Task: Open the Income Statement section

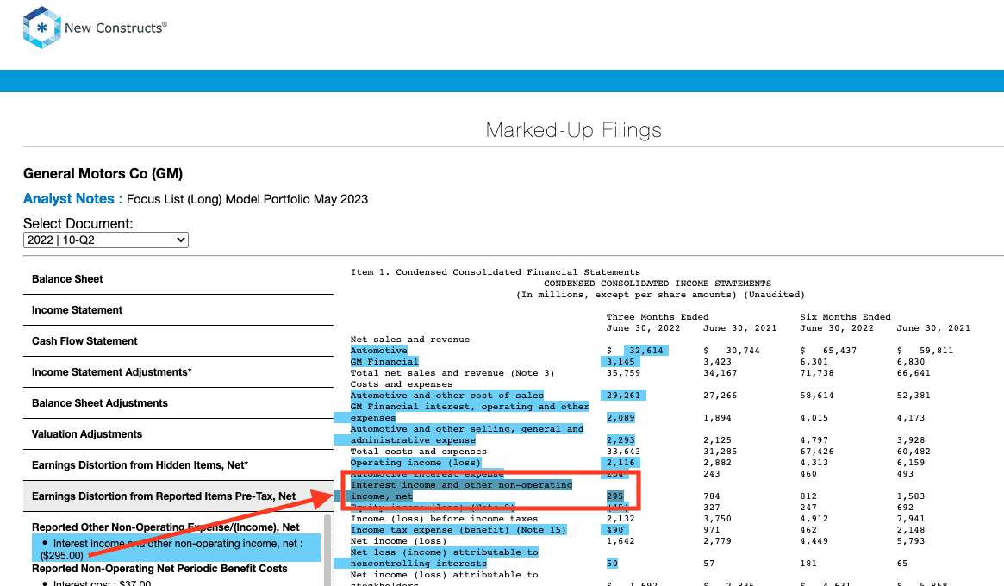Action: tap(178, 310)
